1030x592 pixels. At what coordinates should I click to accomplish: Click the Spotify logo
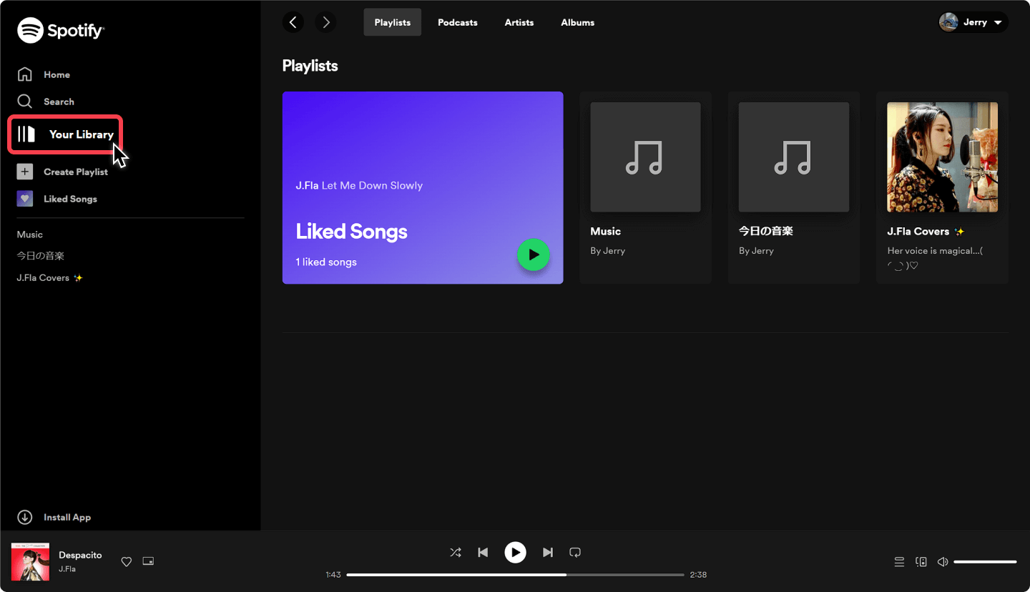(x=61, y=30)
